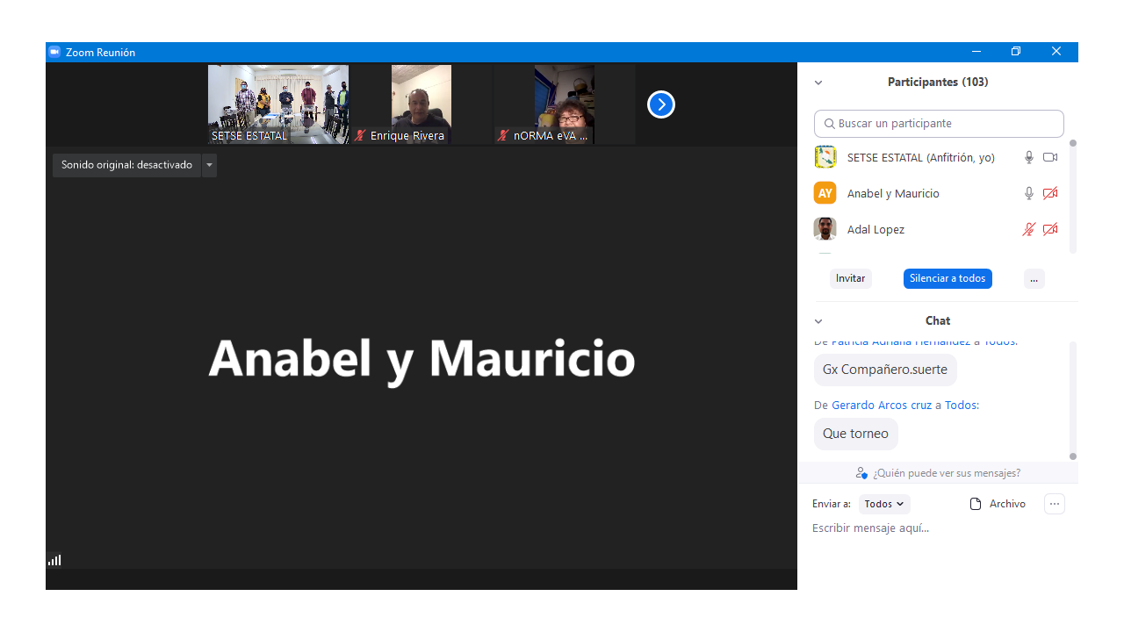Open Sonido original dropdown arrow
The width and height of the screenshot is (1124, 632).
coord(209,165)
